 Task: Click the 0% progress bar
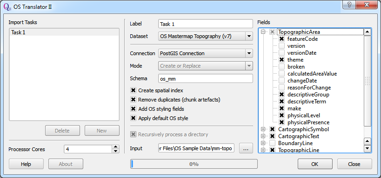194,164
